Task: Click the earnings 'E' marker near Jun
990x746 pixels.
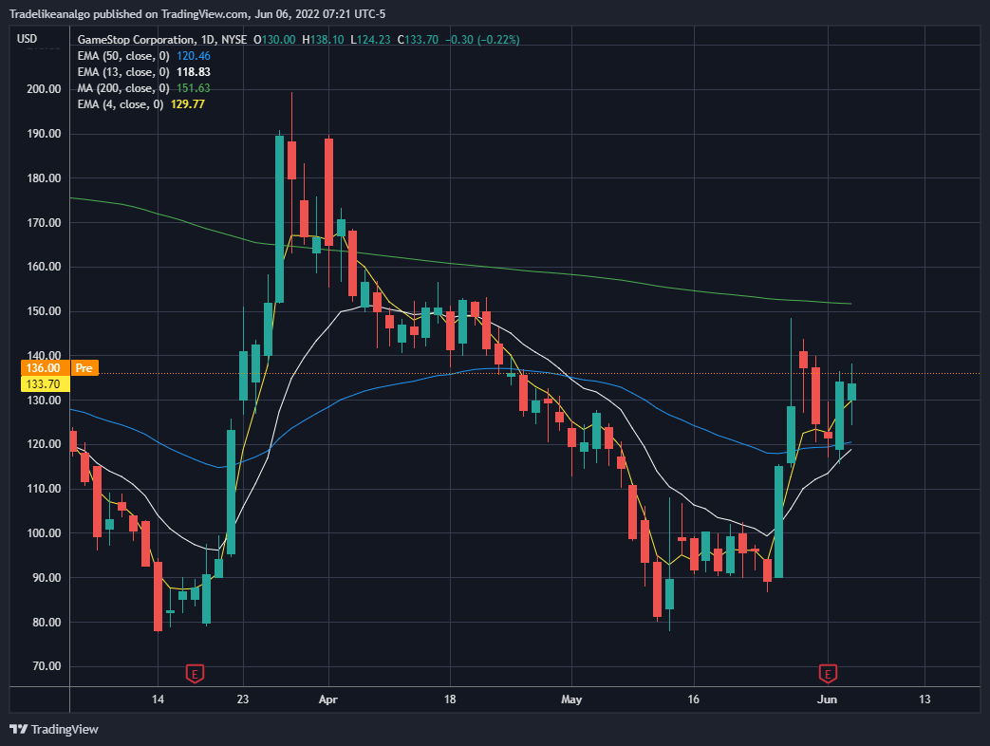Action: pos(828,674)
